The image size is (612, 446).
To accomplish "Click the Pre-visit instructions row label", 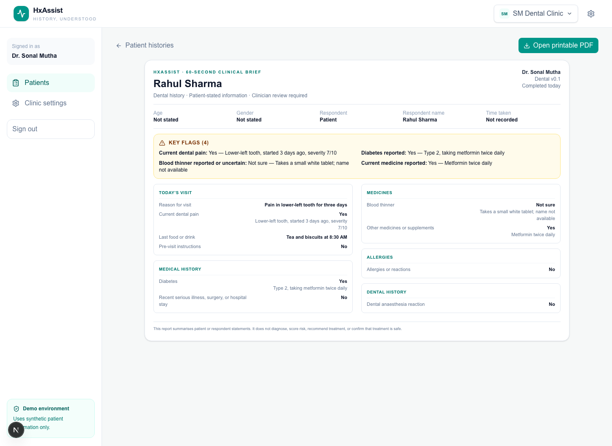I will tap(180, 246).
